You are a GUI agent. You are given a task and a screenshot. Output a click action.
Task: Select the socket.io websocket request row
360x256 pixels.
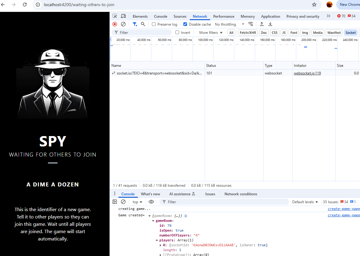pos(235,73)
